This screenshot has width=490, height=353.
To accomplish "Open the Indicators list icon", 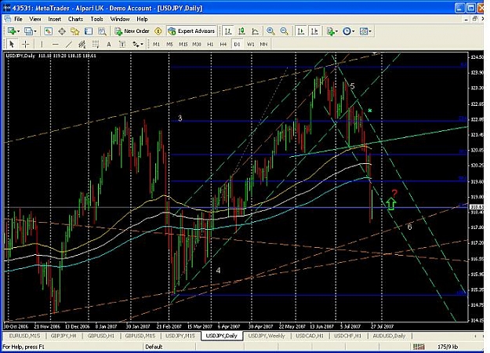I will [x=330, y=31].
